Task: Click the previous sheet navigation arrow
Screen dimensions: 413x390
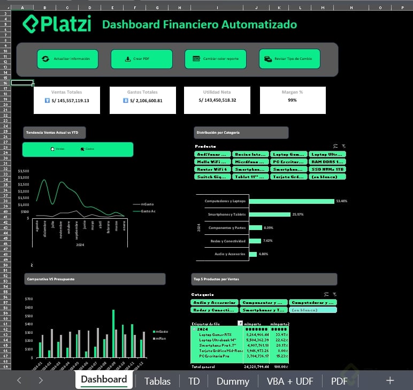Action: click(x=19, y=380)
